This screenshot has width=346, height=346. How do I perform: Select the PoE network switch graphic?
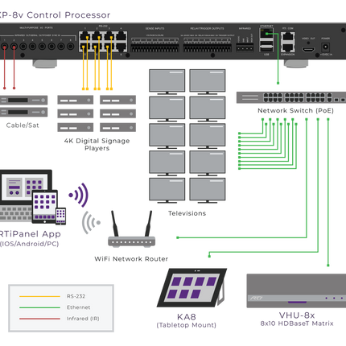click(291, 97)
